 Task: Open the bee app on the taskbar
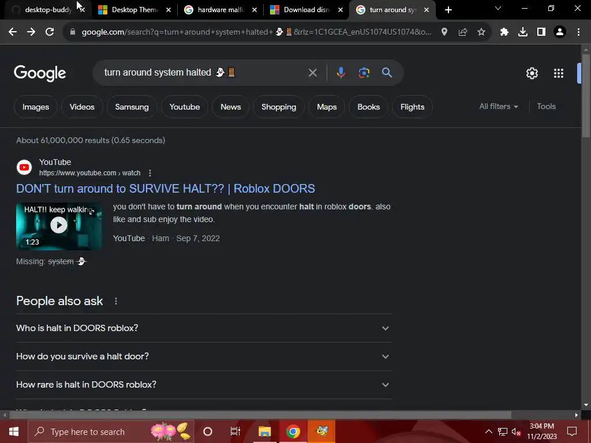pos(321,431)
